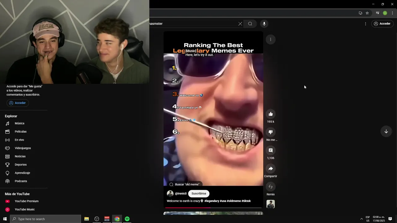Open the Chrome three-dot menu
Screen dimensions: 397x223
(392, 13)
